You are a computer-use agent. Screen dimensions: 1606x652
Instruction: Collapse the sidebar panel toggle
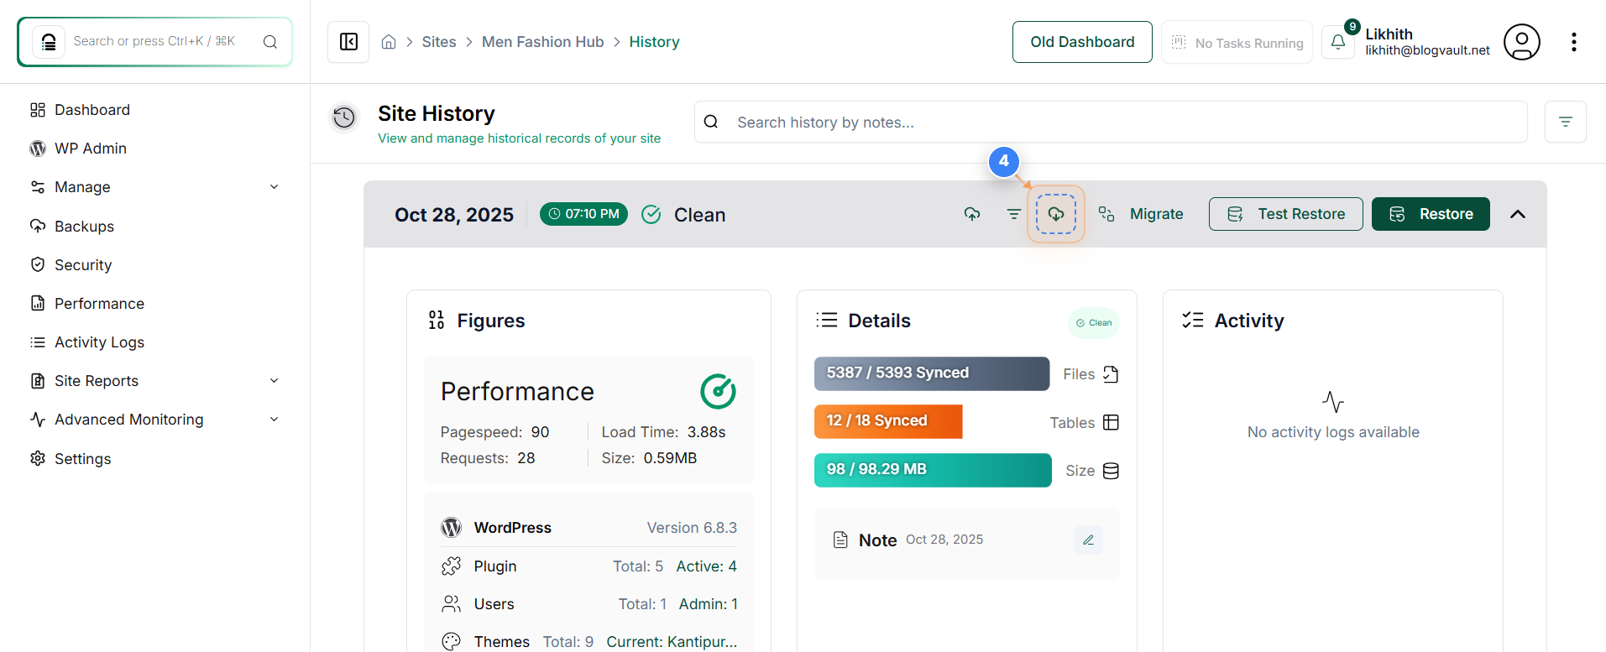[x=348, y=42]
